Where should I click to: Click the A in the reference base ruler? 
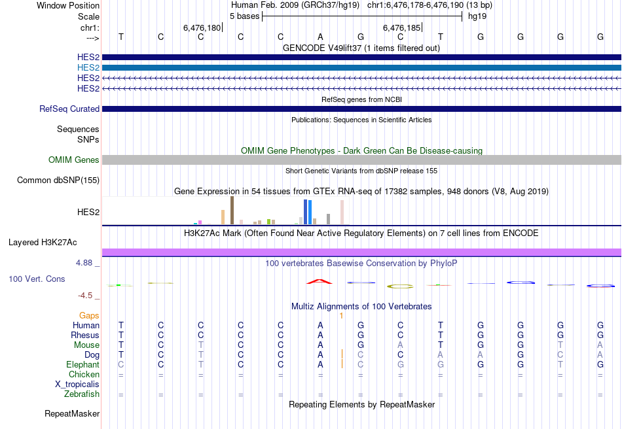pos(321,37)
